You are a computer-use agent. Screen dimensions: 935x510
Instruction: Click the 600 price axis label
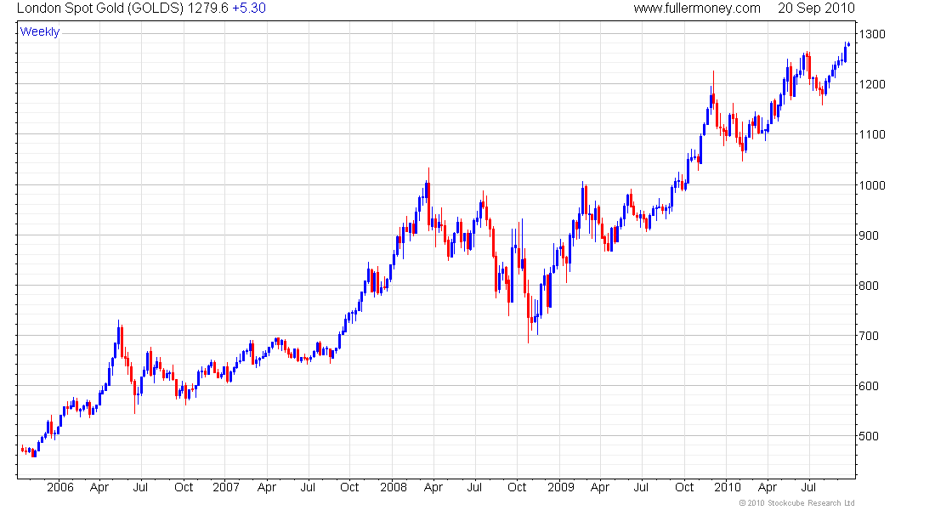click(x=869, y=385)
